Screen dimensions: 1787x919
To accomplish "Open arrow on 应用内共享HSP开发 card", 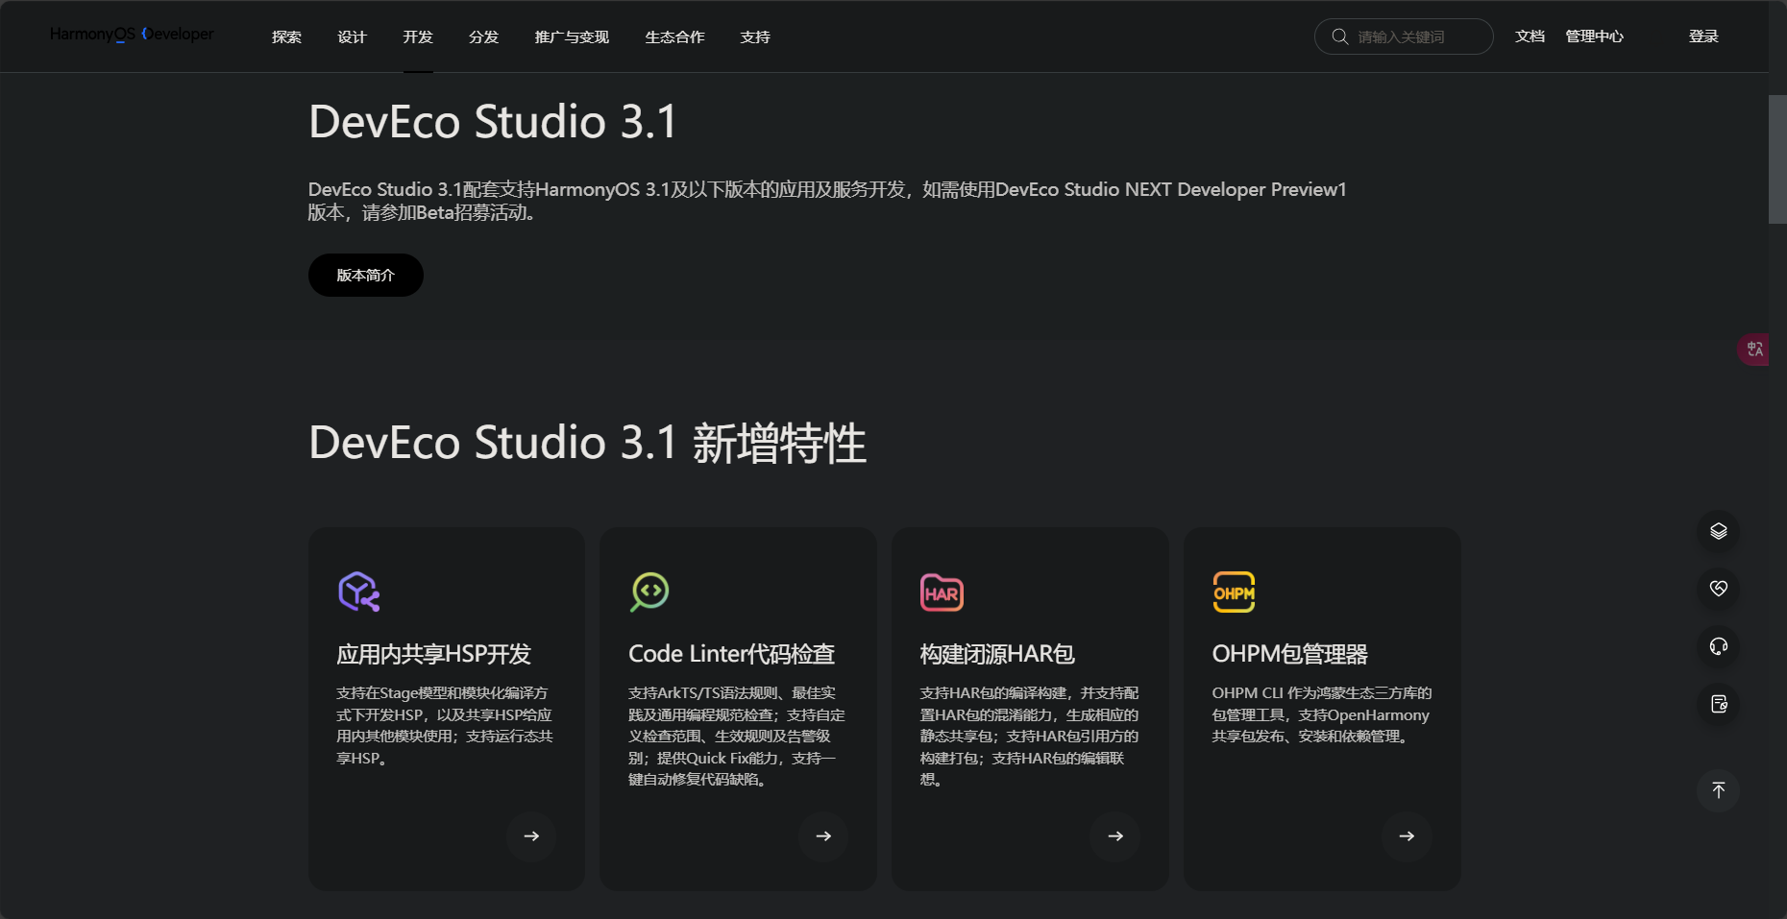I will click(531, 836).
